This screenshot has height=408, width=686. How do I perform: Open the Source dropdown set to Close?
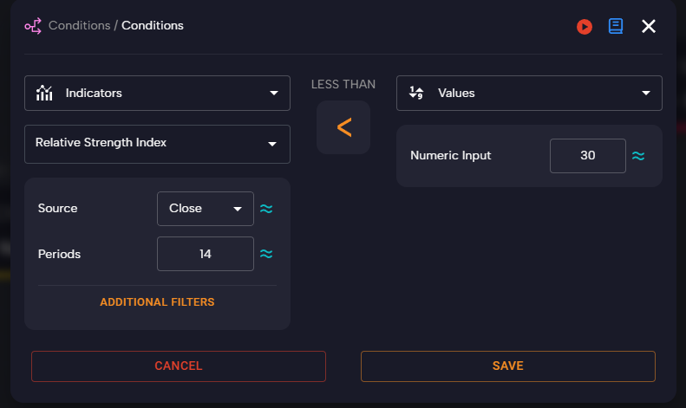[x=205, y=209]
